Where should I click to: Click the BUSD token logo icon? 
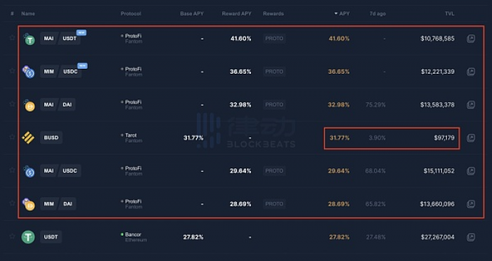(x=28, y=138)
